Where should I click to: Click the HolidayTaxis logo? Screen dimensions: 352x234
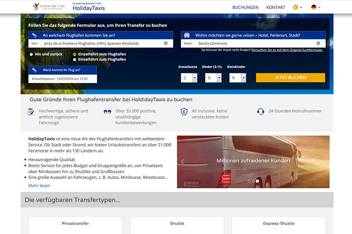(x=89, y=7)
